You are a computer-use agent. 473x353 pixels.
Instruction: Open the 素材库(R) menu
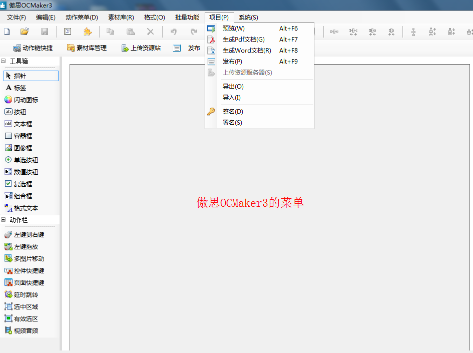121,18
